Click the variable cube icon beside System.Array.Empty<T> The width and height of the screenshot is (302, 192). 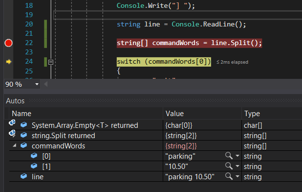point(23,125)
